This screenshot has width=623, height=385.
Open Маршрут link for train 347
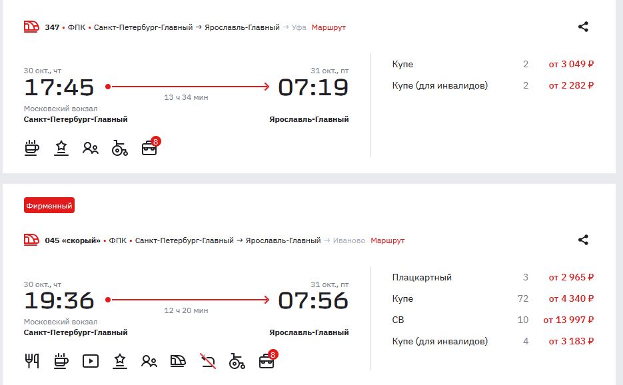point(328,27)
